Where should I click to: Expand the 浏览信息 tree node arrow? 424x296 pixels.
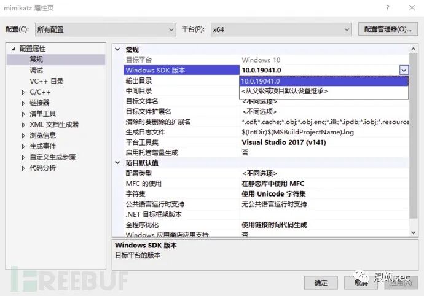[x=23, y=136]
